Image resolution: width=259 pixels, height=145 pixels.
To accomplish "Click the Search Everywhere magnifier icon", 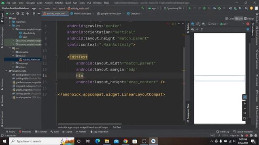I will click(x=246, y=8).
